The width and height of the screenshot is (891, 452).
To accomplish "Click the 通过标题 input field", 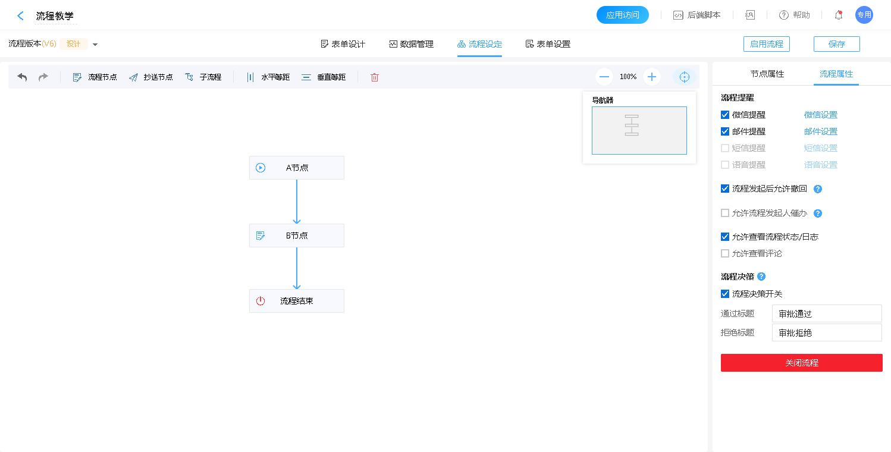I will pyautogui.click(x=826, y=313).
